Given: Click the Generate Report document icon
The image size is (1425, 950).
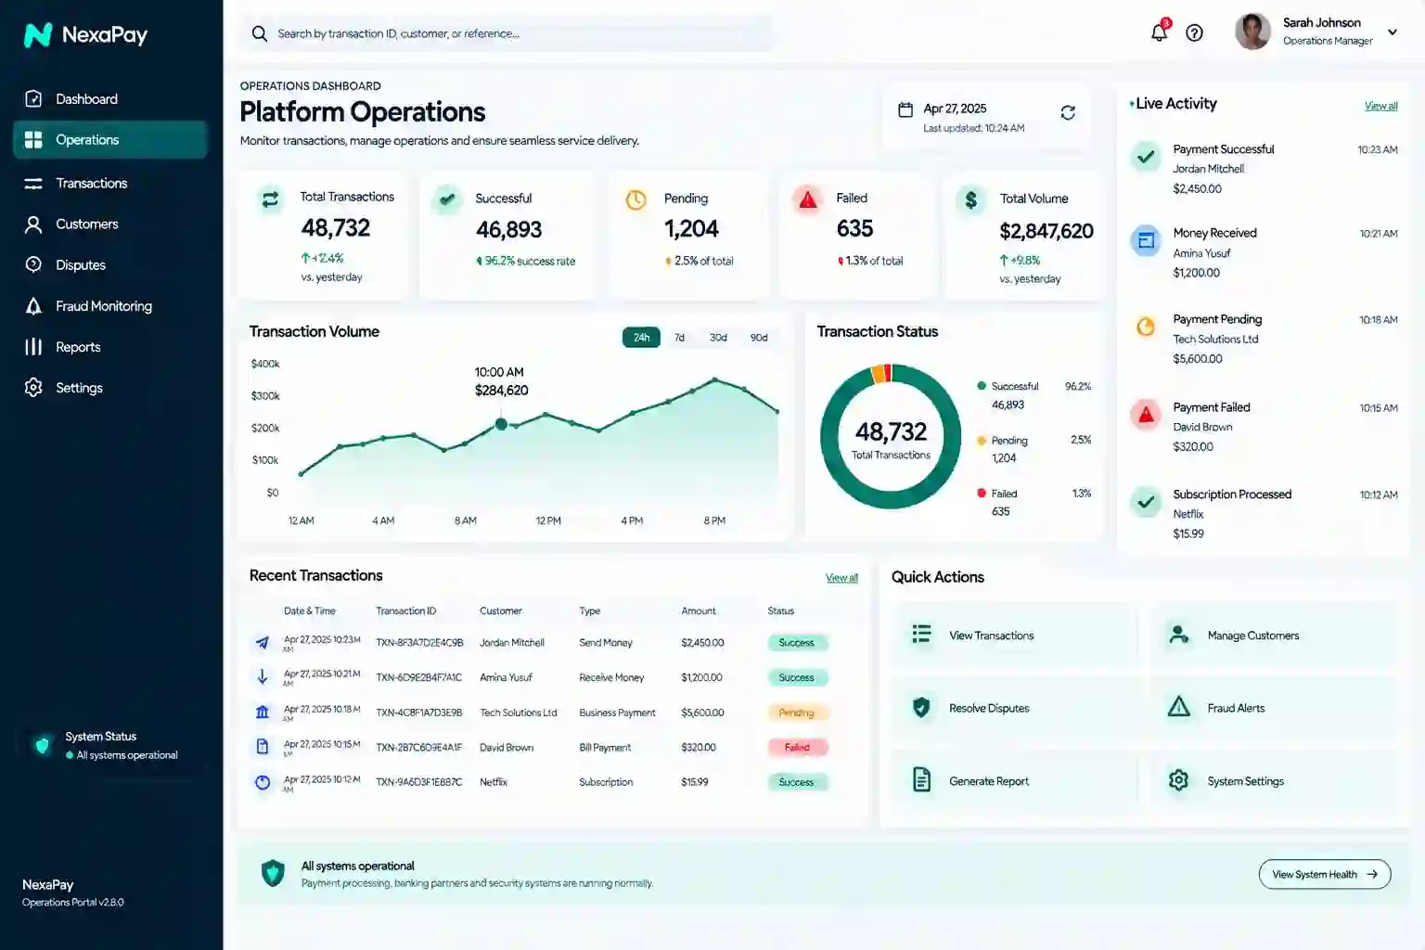Looking at the screenshot, I should point(921,779).
